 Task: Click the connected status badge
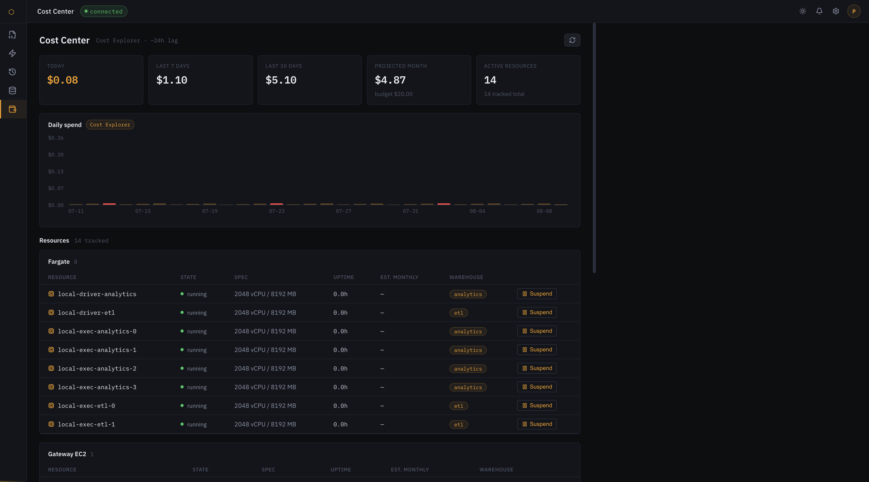click(103, 11)
